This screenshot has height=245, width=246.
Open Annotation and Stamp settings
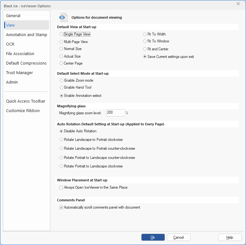[27, 35]
